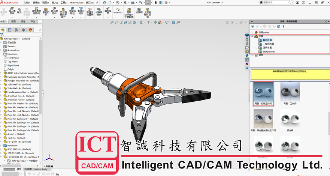Collapse the 布景 scenes folder
This screenshot has height=176, width=330.
[252, 36]
